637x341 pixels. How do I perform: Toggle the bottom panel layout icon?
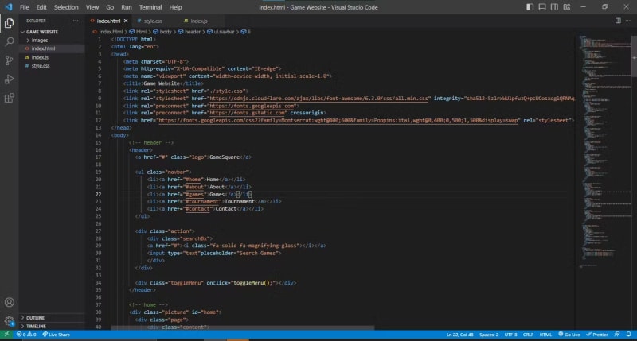[x=542, y=7]
